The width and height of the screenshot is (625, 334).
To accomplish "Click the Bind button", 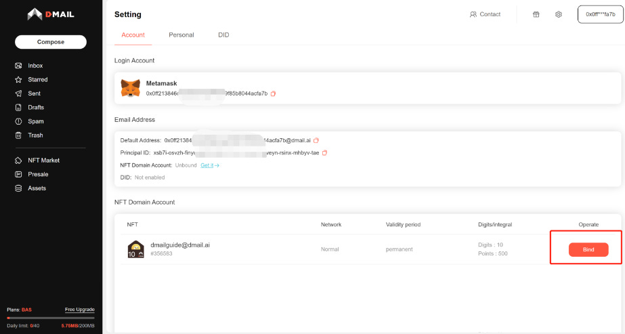I will (x=588, y=249).
